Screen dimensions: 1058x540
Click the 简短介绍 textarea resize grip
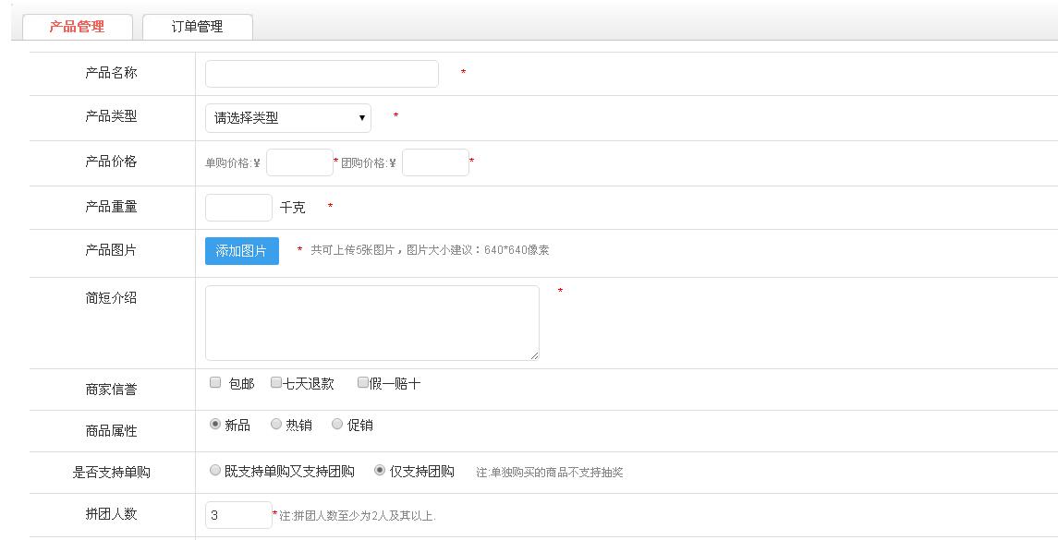click(534, 354)
